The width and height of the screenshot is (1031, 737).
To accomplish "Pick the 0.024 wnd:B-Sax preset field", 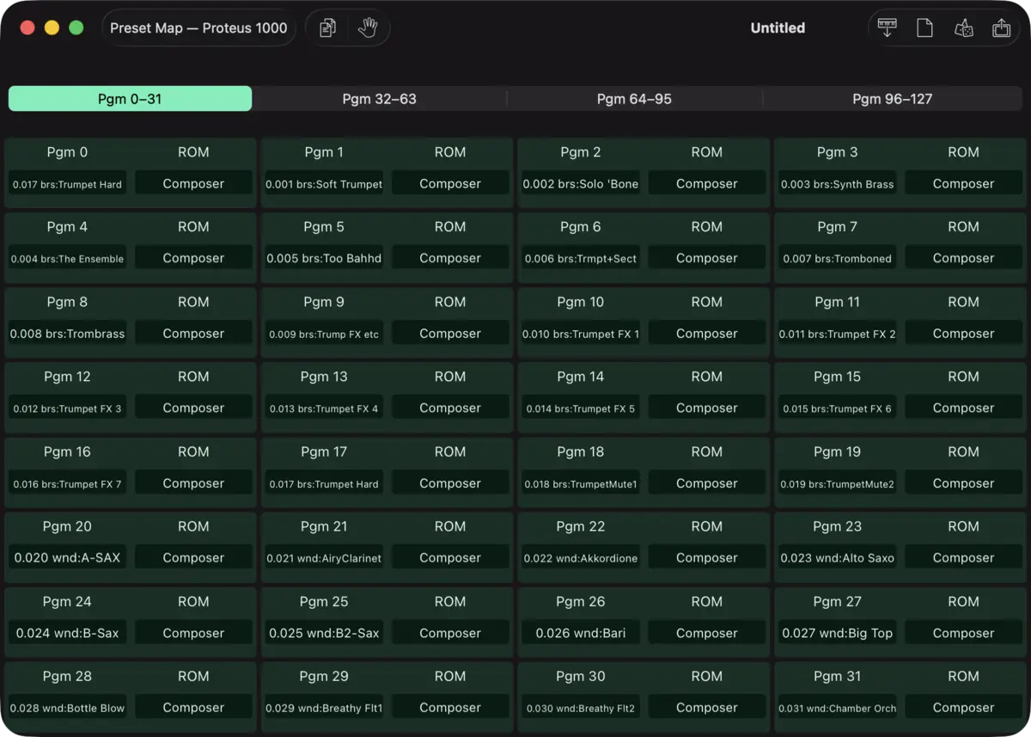I will point(67,633).
